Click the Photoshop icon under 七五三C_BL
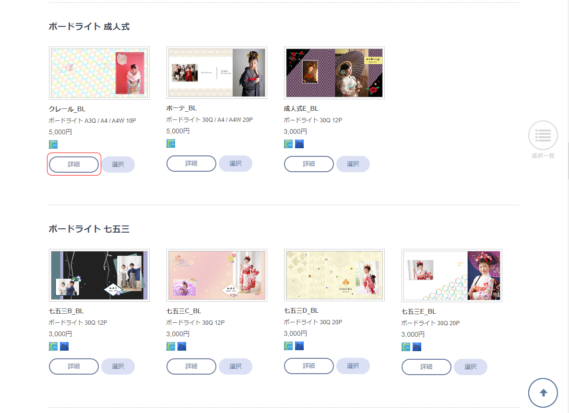Screen dimensions: 569x413 point(182,346)
